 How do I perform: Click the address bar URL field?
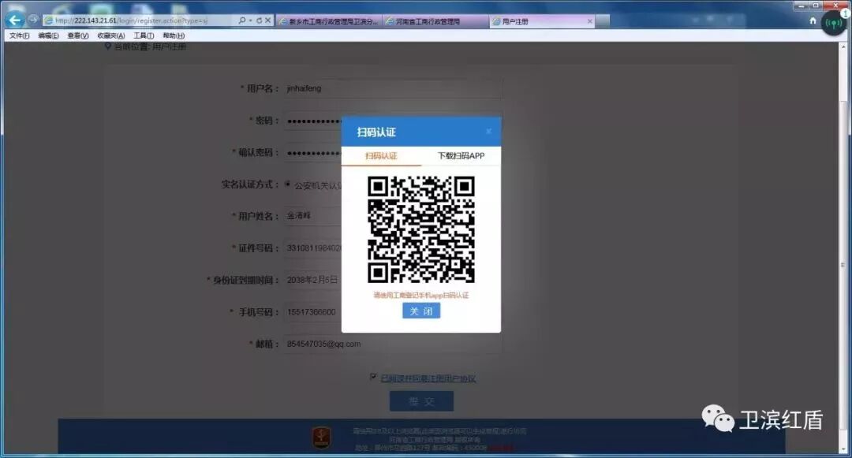coord(139,20)
